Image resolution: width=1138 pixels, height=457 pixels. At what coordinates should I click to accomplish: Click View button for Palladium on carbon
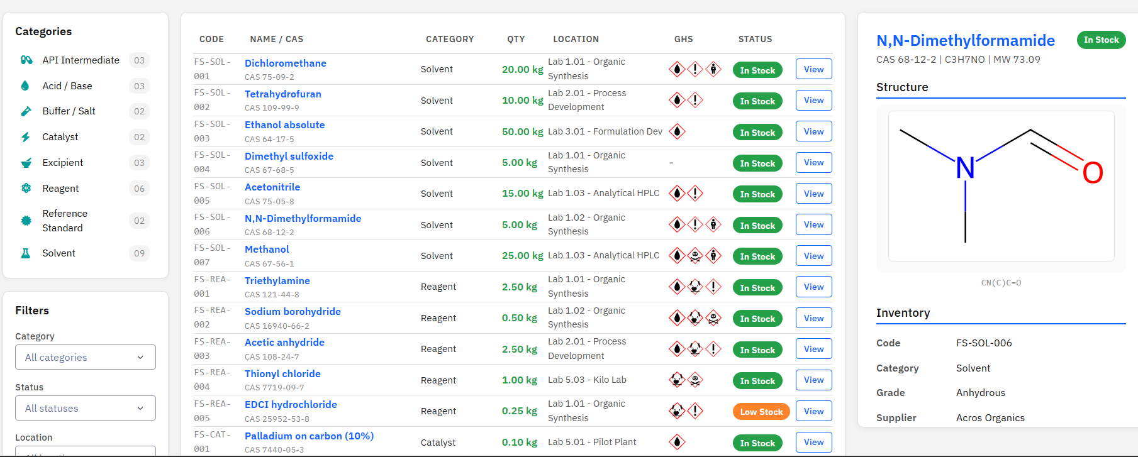[x=813, y=443]
